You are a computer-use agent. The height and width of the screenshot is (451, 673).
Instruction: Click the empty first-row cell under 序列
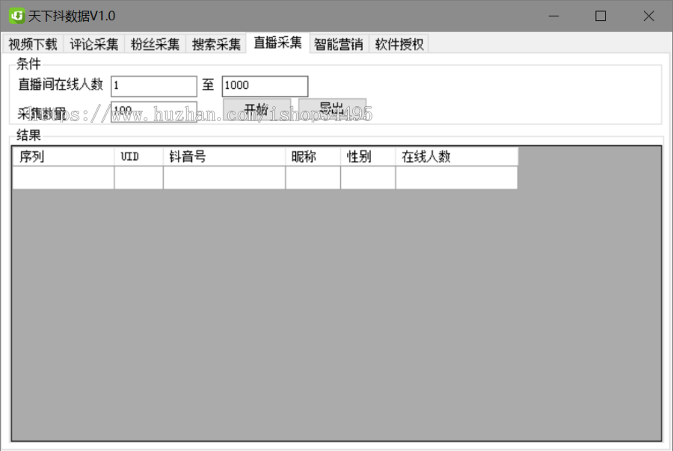click(x=63, y=178)
